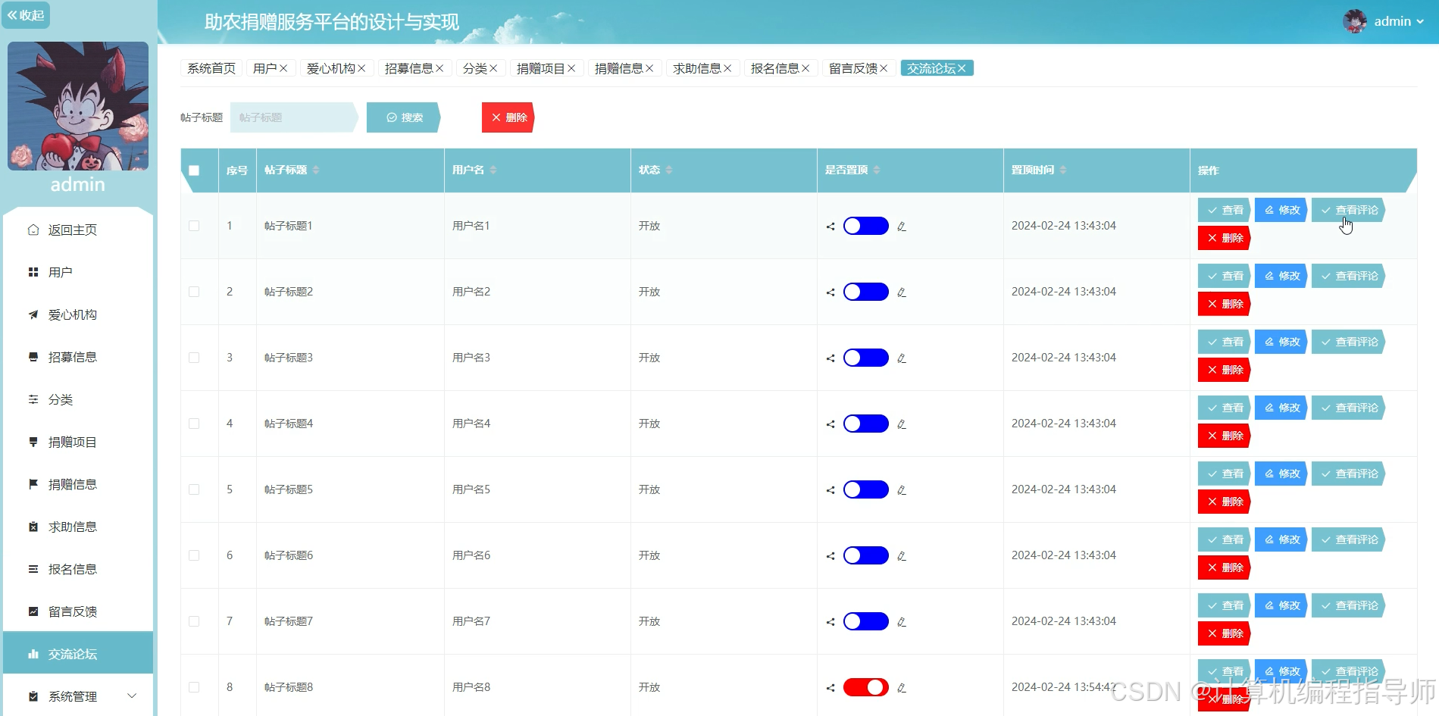Focus the 帖子标题 search input field

coord(294,117)
